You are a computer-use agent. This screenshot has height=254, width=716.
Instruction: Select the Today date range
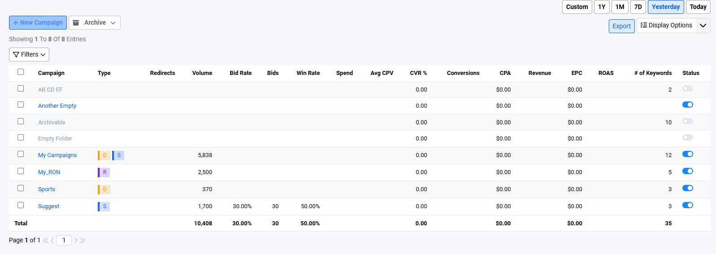[x=698, y=7]
